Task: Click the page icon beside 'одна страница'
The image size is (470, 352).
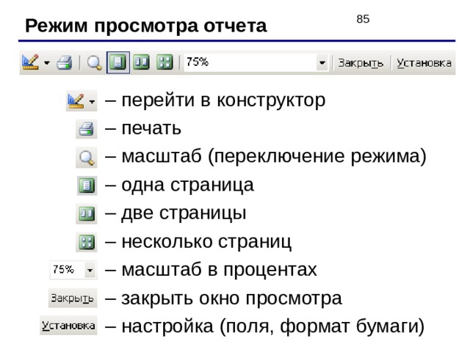Action: click(87, 186)
